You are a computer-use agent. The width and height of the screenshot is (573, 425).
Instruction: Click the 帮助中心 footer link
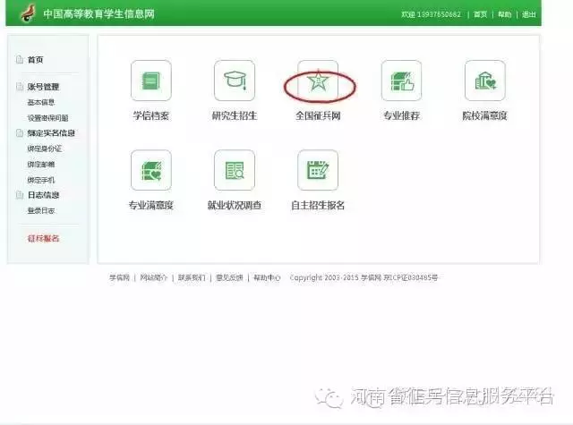[267, 277]
